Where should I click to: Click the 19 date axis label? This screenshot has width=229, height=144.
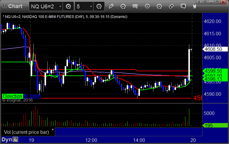tap(31, 140)
